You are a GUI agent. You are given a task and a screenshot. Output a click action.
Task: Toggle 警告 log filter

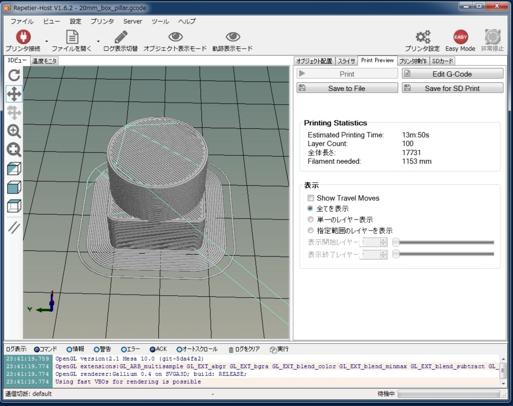(x=102, y=349)
